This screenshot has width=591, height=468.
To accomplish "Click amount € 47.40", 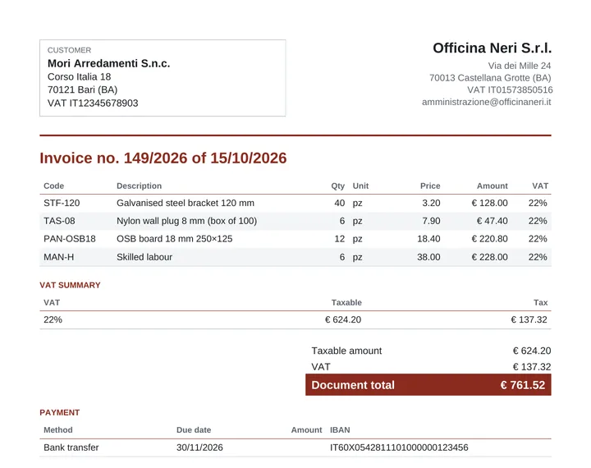I will [492, 221].
